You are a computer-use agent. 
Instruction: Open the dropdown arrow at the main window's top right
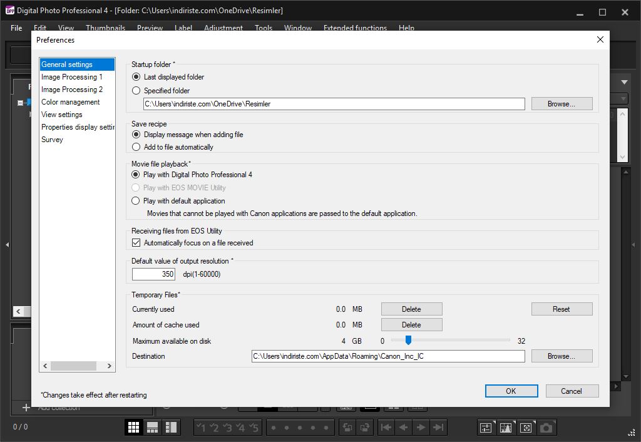(624, 82)
